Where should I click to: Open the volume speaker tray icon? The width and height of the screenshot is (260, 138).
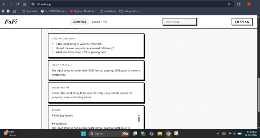(x=234, y=133)
